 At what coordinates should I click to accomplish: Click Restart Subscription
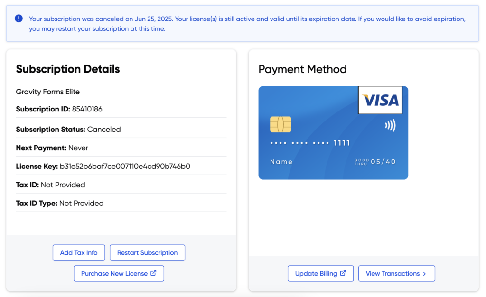pos(147,252)
